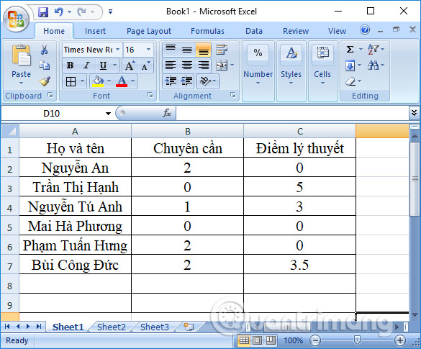Open the Office Button menu
Screen dimensions: 421x349
point(16,19)
